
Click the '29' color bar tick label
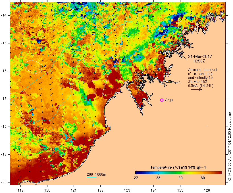pyautogui.click(x=180, y=178)
